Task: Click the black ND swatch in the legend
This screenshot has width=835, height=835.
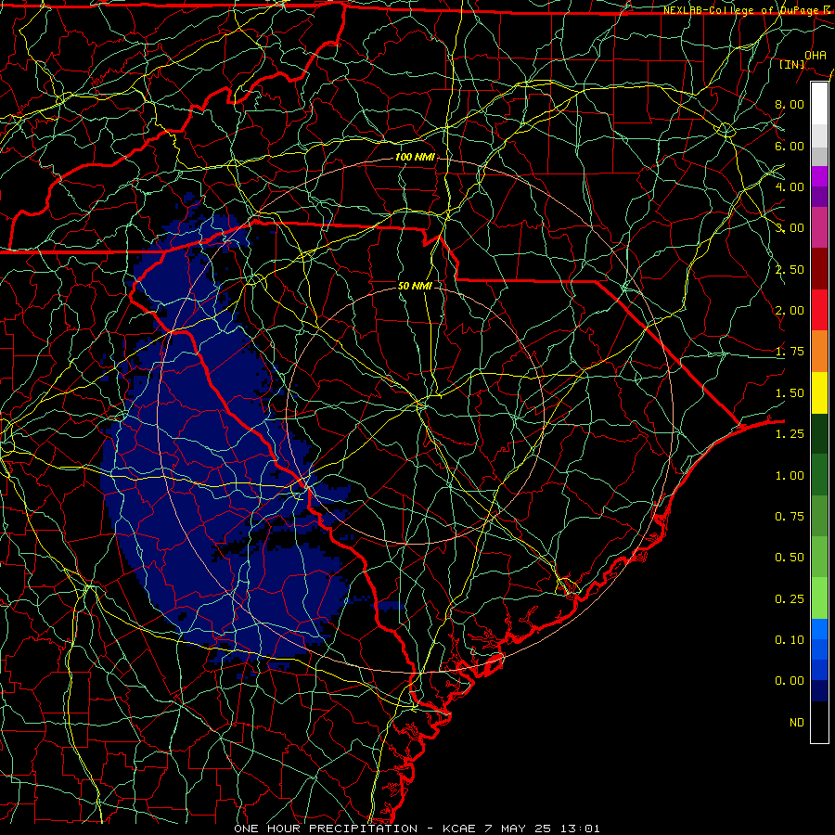Action: pos(819,722)
